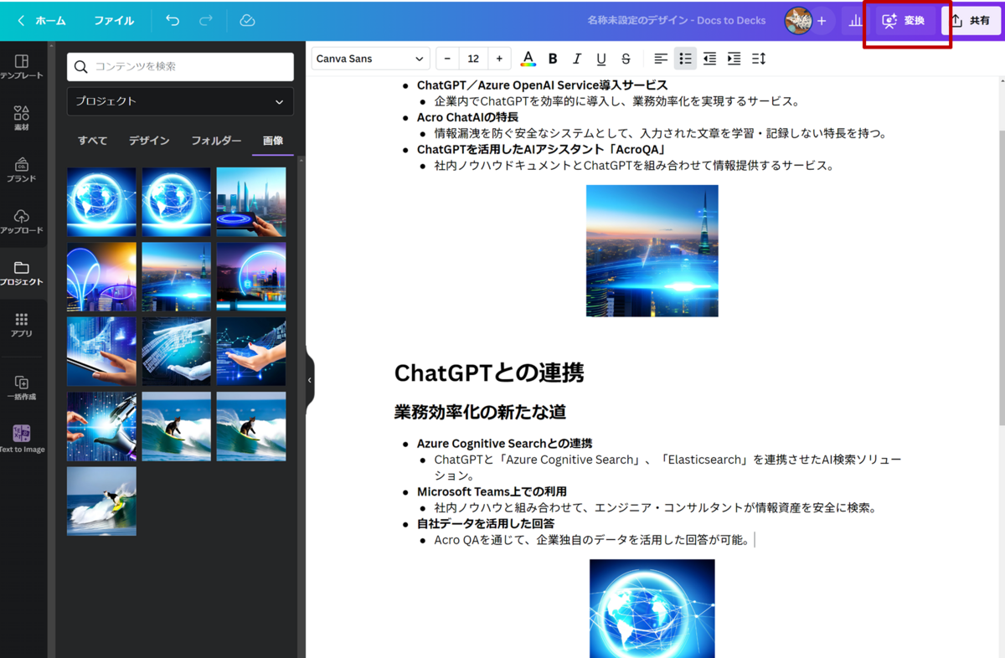The height and width of the screenshot is (658, 1005).
Task: Click the text alignment icon
Action: (661, 59)
